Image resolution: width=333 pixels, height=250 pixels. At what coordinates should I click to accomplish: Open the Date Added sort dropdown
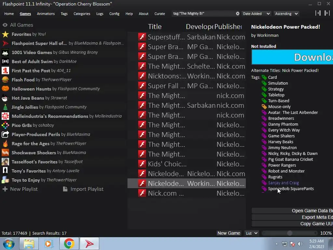point(256,14)
